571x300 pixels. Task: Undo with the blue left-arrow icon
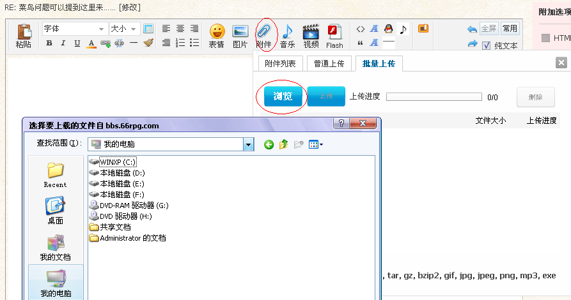pyautogui.click(x=473, y=29)
